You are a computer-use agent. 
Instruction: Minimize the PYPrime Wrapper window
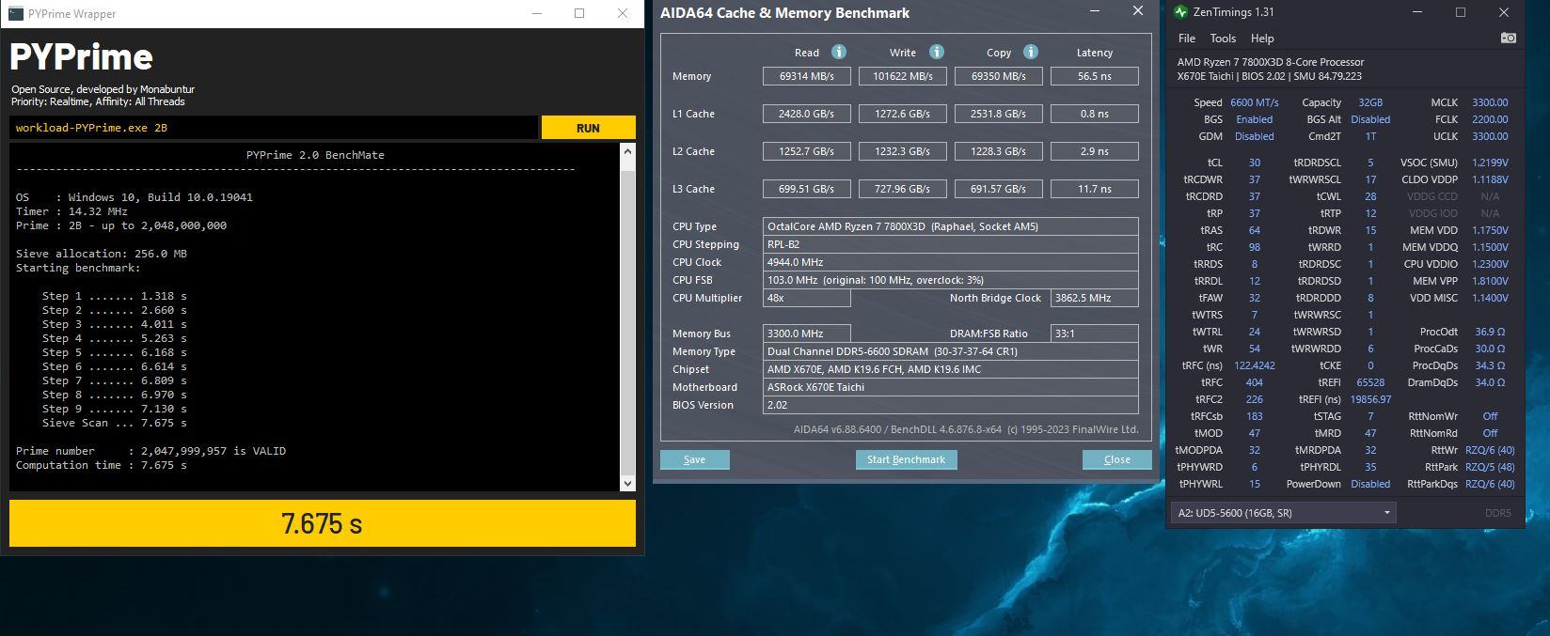pyautogui.click(x=536, y=14)
